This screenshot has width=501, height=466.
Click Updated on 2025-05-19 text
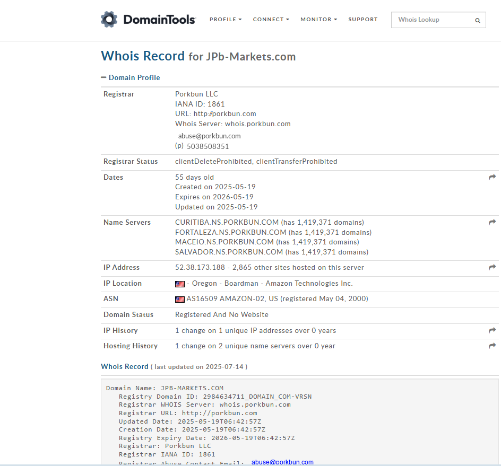coord(216,207)
